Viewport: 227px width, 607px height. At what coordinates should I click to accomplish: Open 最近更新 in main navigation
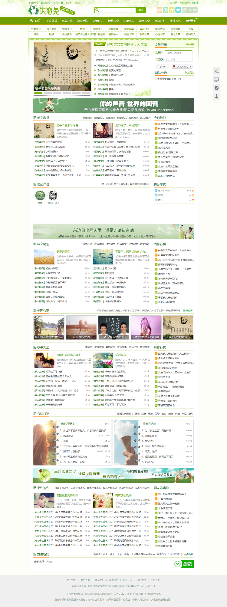pos(191,21)
